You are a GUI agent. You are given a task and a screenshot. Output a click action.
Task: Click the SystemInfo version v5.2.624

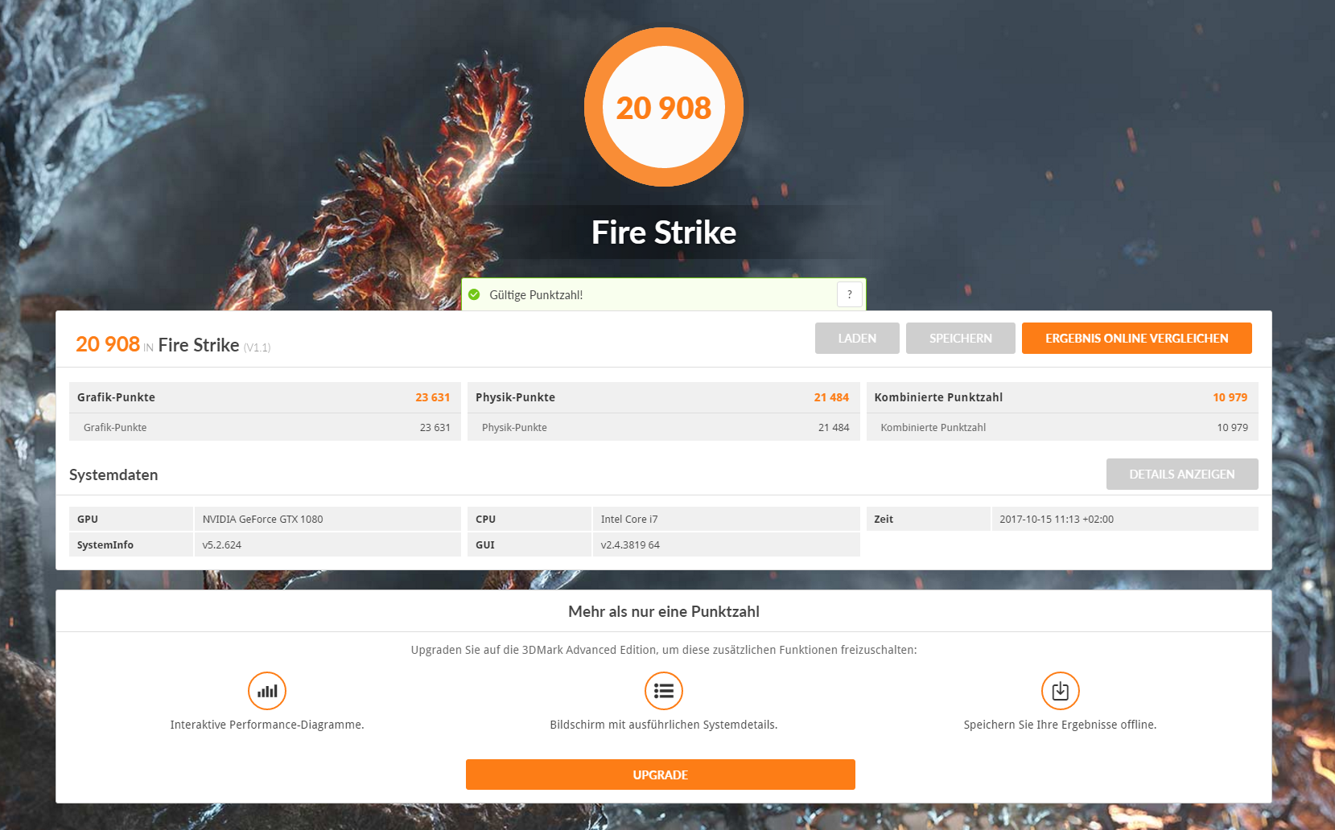[x=222, y=544]
